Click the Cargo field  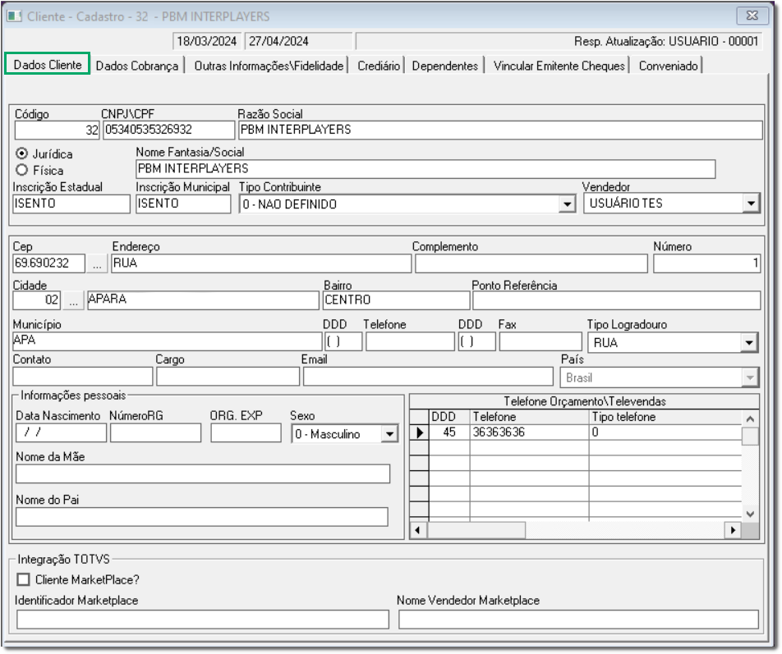228,377
